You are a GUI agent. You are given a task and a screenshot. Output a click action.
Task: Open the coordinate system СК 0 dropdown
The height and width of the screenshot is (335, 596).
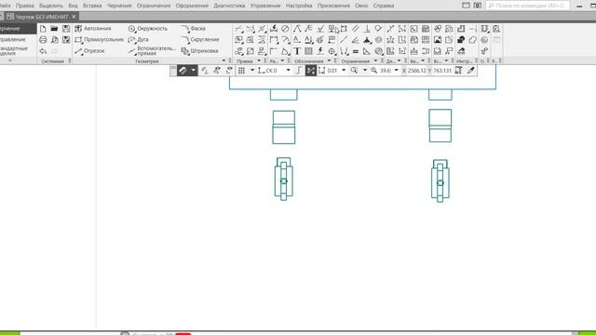click(x=288, y=71)
